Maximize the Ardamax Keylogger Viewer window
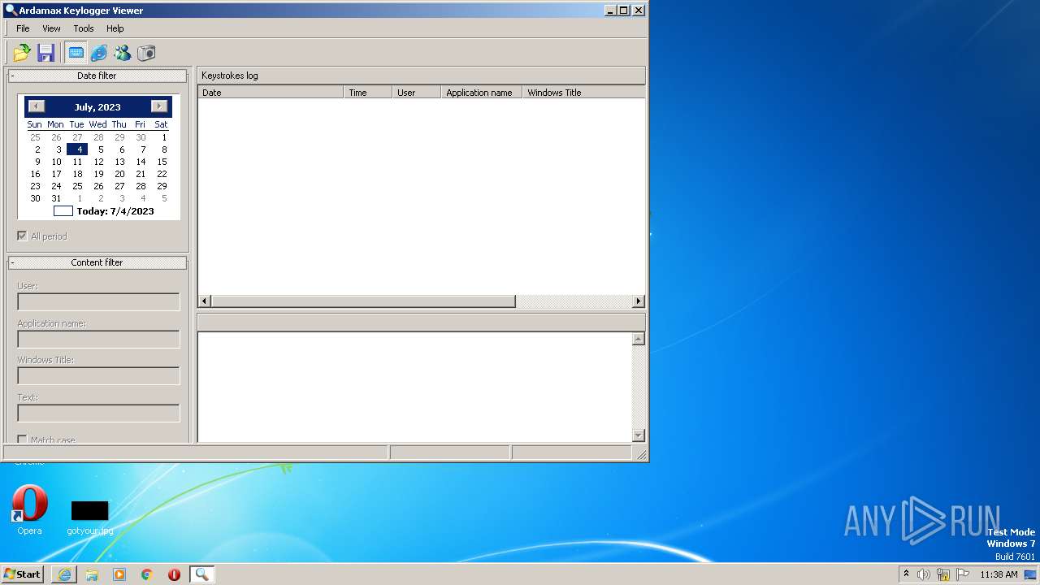Image resolution: width=1040 pixels, height=585 pixels. (x=623, y=11)
